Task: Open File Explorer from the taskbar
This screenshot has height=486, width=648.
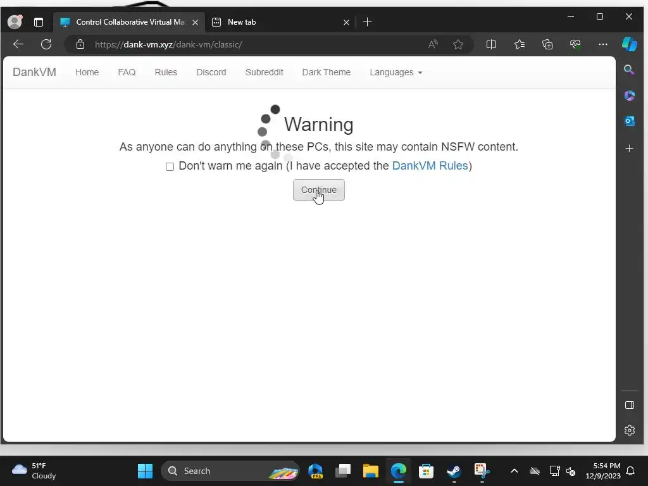Action: [371, 471]
